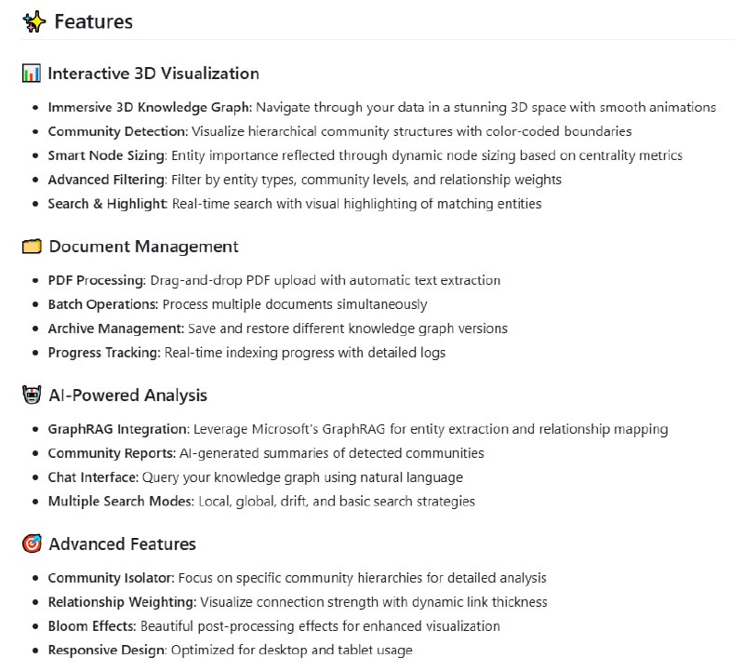Click the Community Isolator bold label
The width and height of the screenshot is (744, 671).
[x=111, y=578]
